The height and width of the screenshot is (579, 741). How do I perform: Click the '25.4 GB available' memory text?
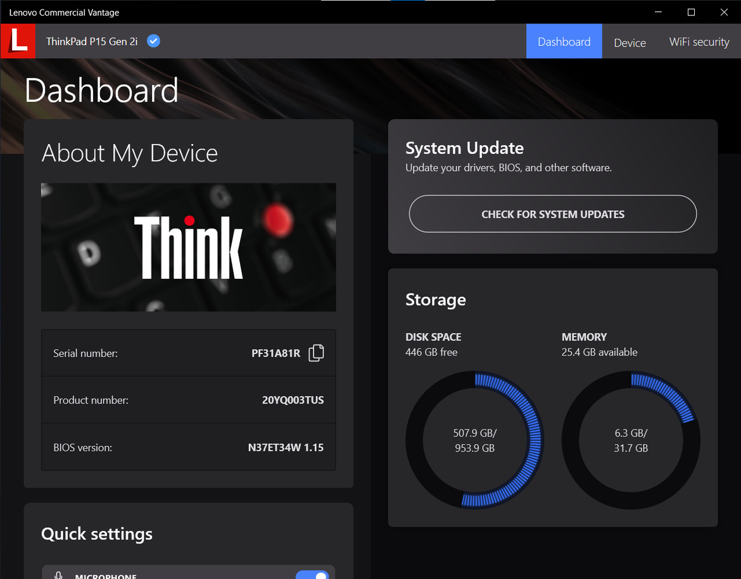(599, 352)
